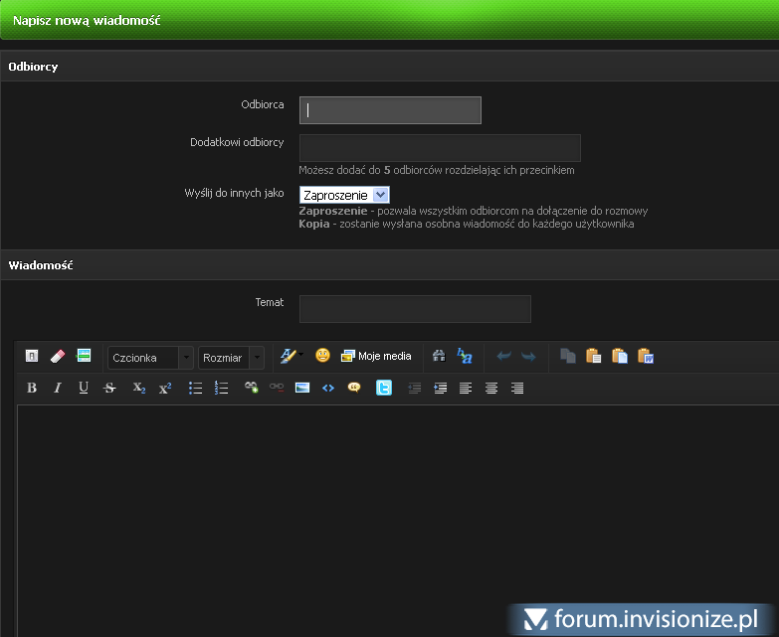
Task: Insert a quote block
Action: pos(353,388)
